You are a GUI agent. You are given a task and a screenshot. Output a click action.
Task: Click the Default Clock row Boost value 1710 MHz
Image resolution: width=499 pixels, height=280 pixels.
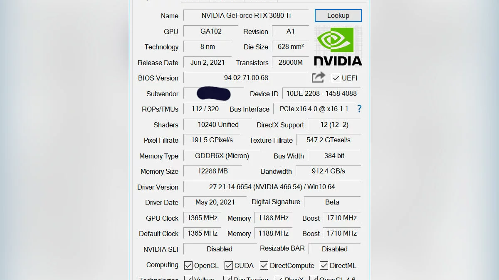coord(342,234)
